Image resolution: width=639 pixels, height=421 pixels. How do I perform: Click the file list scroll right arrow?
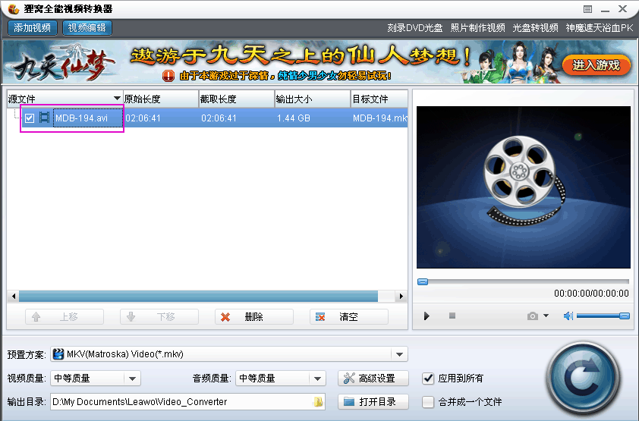coord(401,296)
